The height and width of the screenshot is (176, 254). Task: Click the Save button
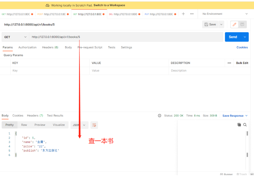[x=210, y=25]
